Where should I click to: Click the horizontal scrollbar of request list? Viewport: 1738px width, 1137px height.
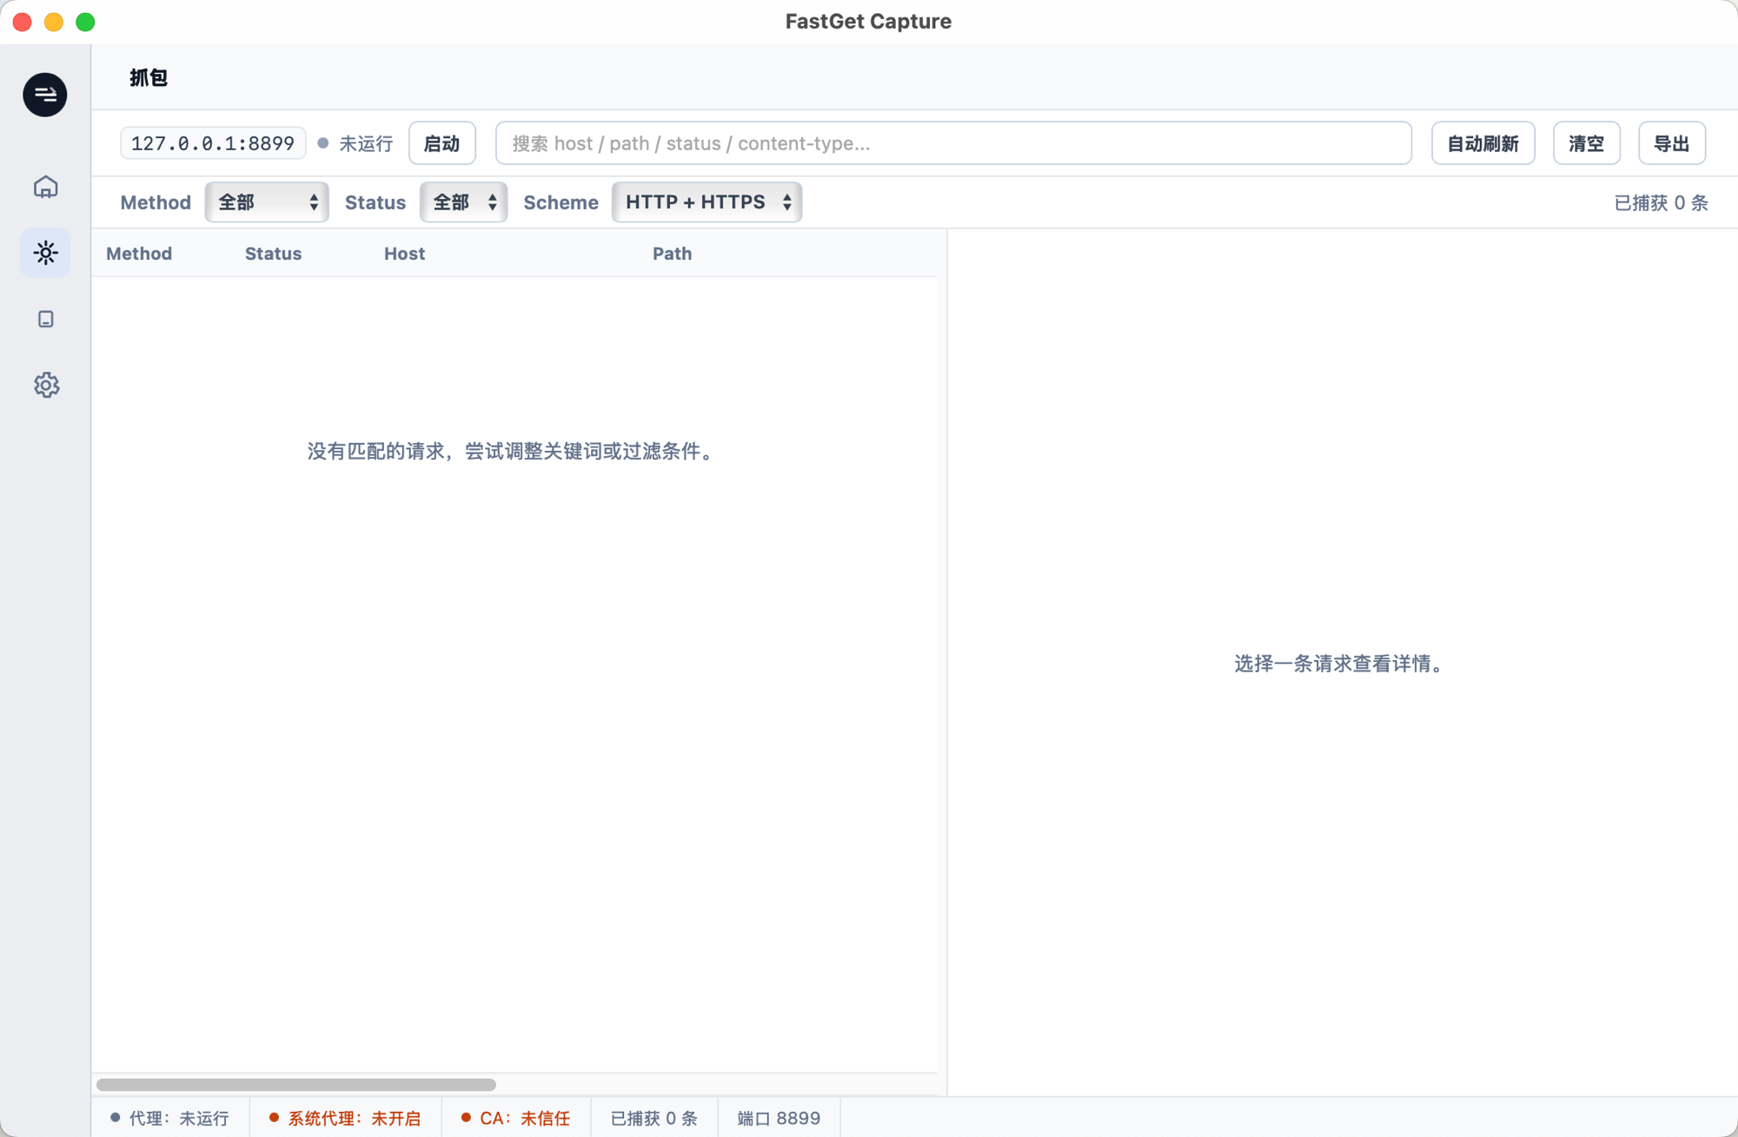coord(296,1085)
